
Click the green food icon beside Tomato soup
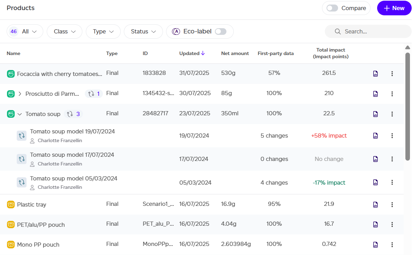10,114
